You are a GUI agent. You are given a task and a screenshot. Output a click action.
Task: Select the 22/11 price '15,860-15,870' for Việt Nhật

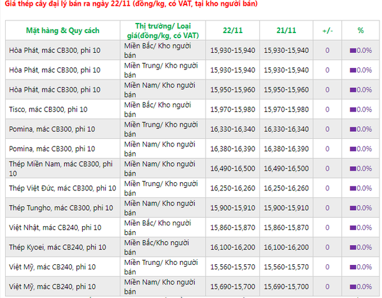click(x=232, y=228)
